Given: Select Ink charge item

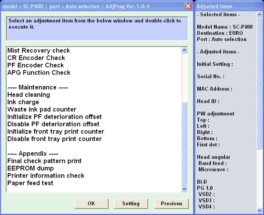Looking at the screenshot, I should (x=23, y=102).
